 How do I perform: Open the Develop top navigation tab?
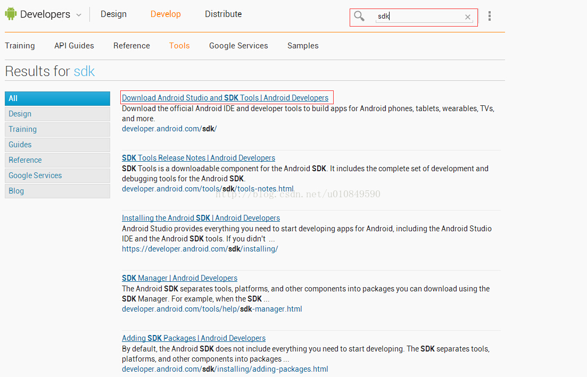coord(166,14)
